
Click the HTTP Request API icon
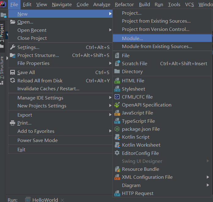pyautogui.click(x=117, y=193)
